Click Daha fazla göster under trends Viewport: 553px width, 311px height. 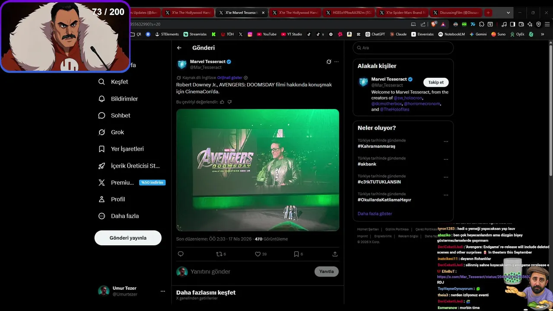(x=375, y=213)
